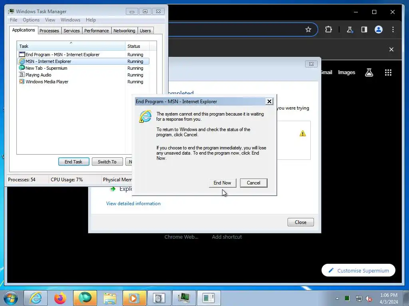Select Windows Media Player task row
Viewport: 409px width, 306px height.
[x=83, y=82]
